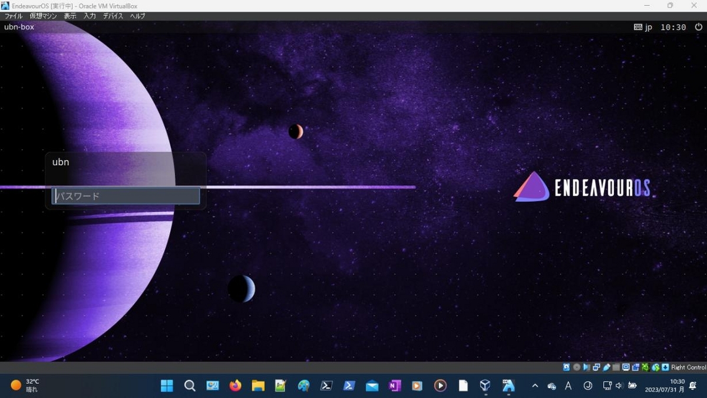Click the audio status icon
707x398 pixels.
(587, 367)
